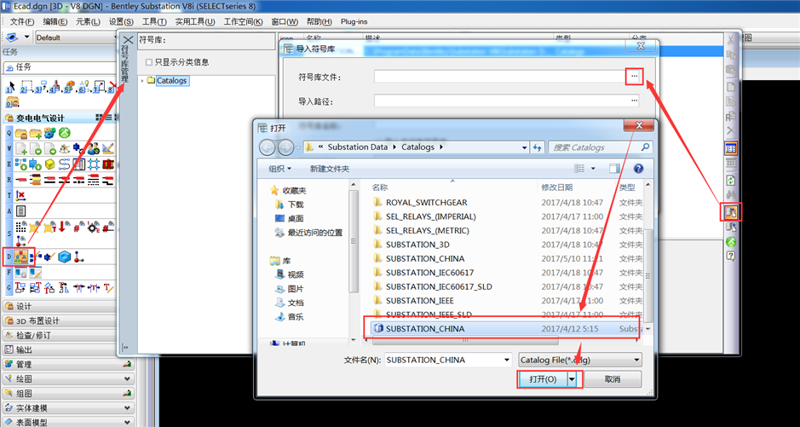The height and width of the screenshot is (427, 800).
Task: Expand the Catalogs tree node
Action: click(x=141, y=81)
